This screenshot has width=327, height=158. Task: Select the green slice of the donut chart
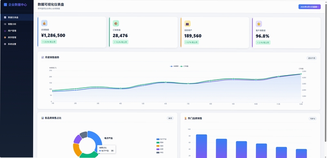89,155
